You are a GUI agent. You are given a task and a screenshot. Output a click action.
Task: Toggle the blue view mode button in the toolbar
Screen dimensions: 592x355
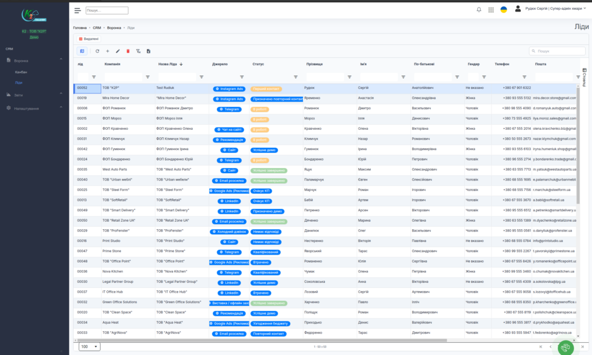(x=82, y=51)
